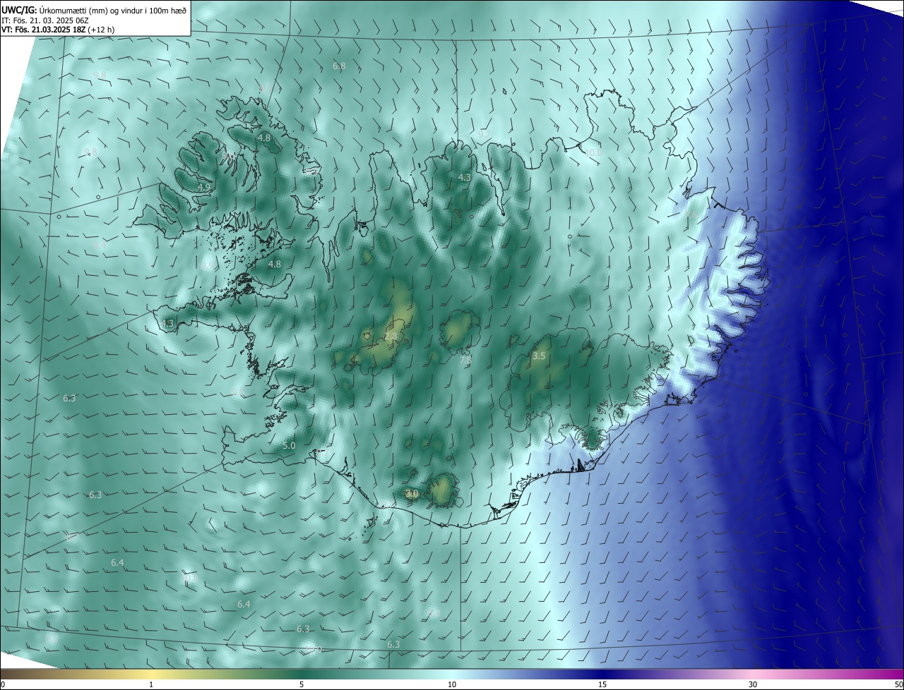Pick the pink color near scale value 30
The image size is (904, 690).
click(753, 674)
